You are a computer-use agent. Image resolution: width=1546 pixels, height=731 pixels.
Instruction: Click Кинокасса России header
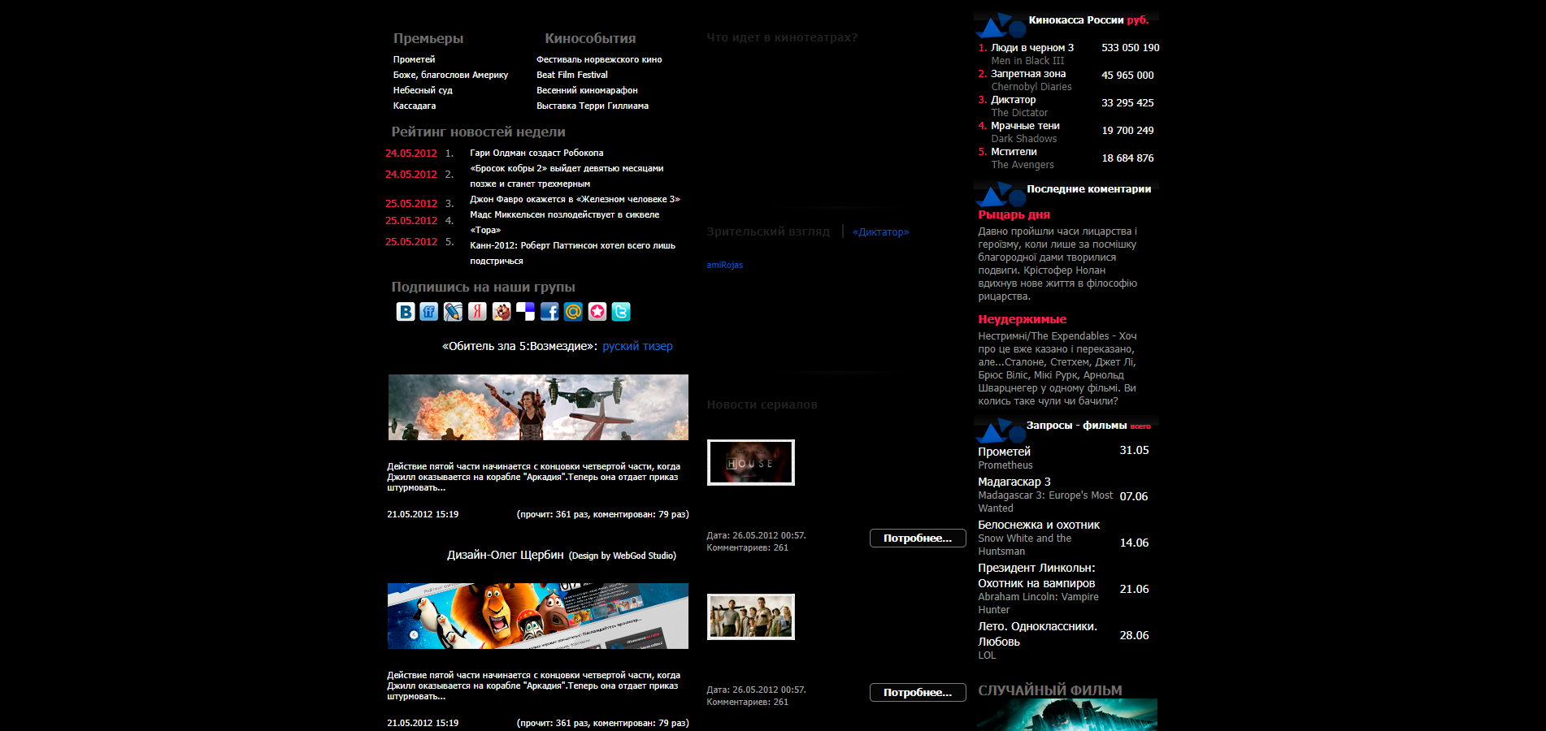[1076, 20]
